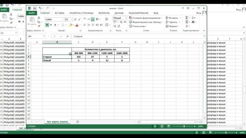Apply percent style with the % icon
Viewport: 246px width, 138px height.
coord(121,22)
